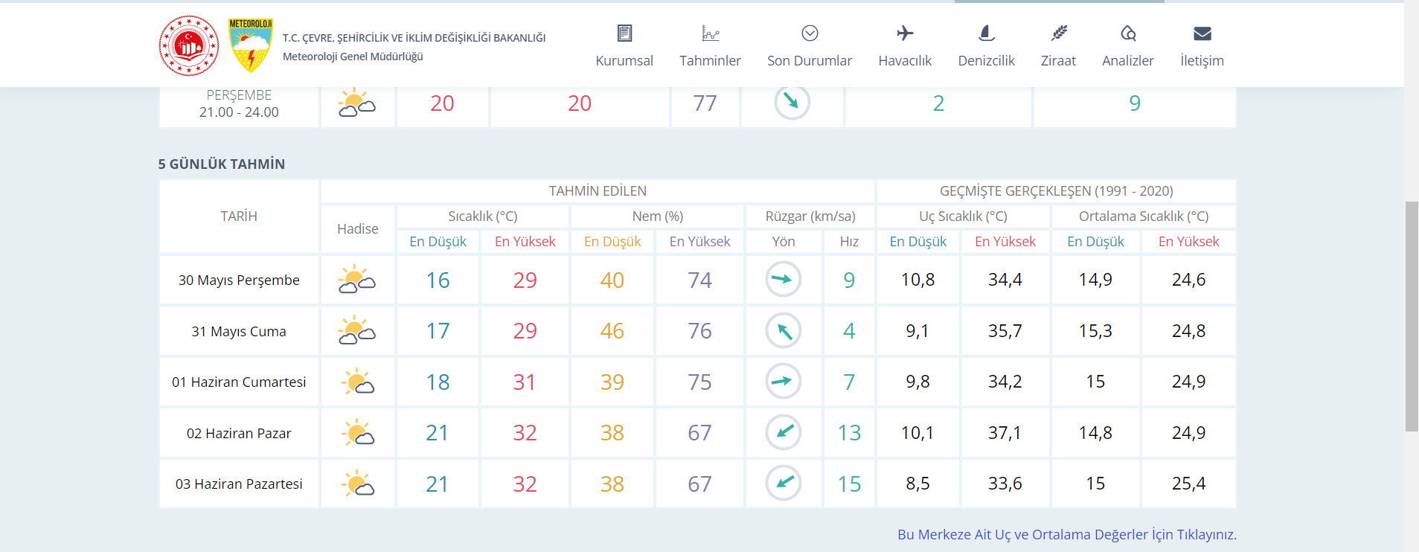Click the Meteoroloji Genel Müdürlüğü header text

point(353,57)
